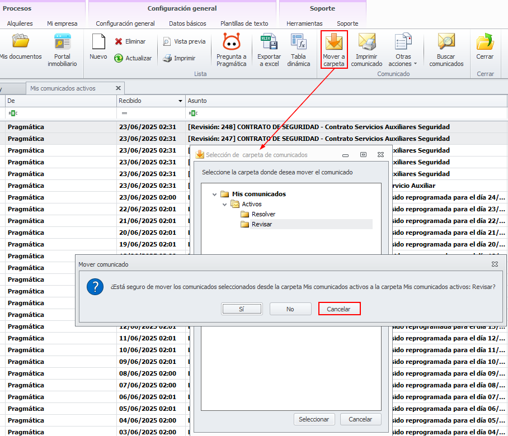
Task: Select the Activos folder in tree
Action: tap(251, 204)
